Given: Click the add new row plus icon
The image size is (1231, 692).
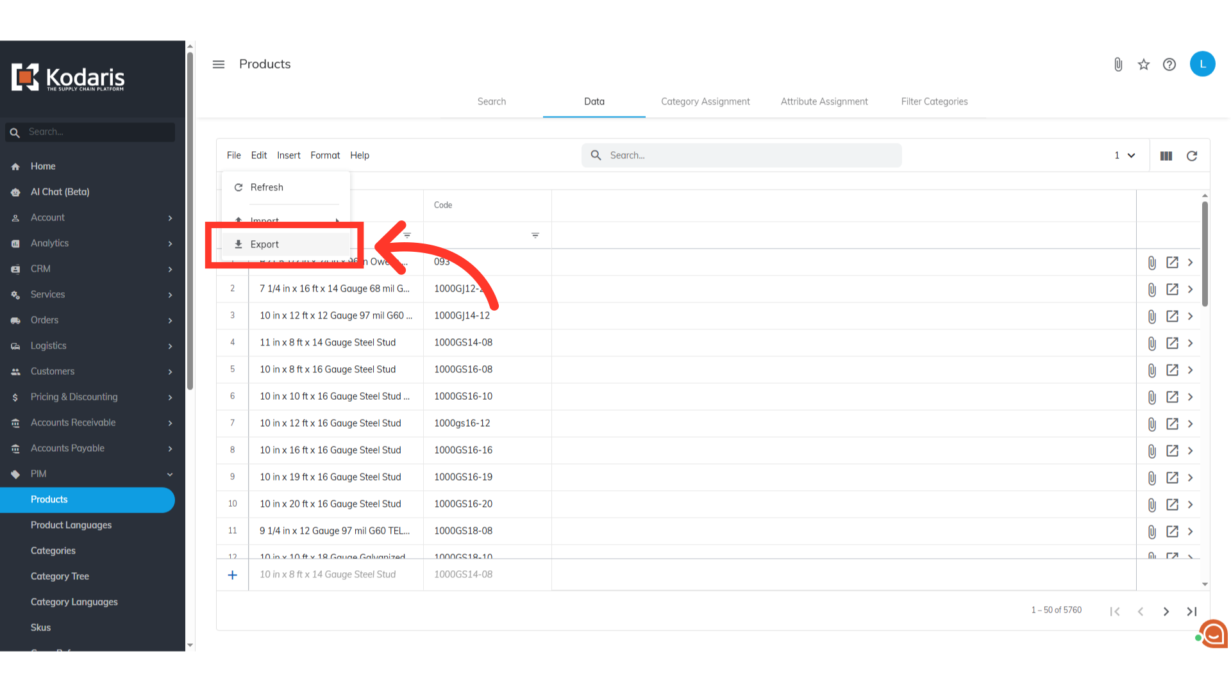Looking at the screenshot, I should (233, 575).
